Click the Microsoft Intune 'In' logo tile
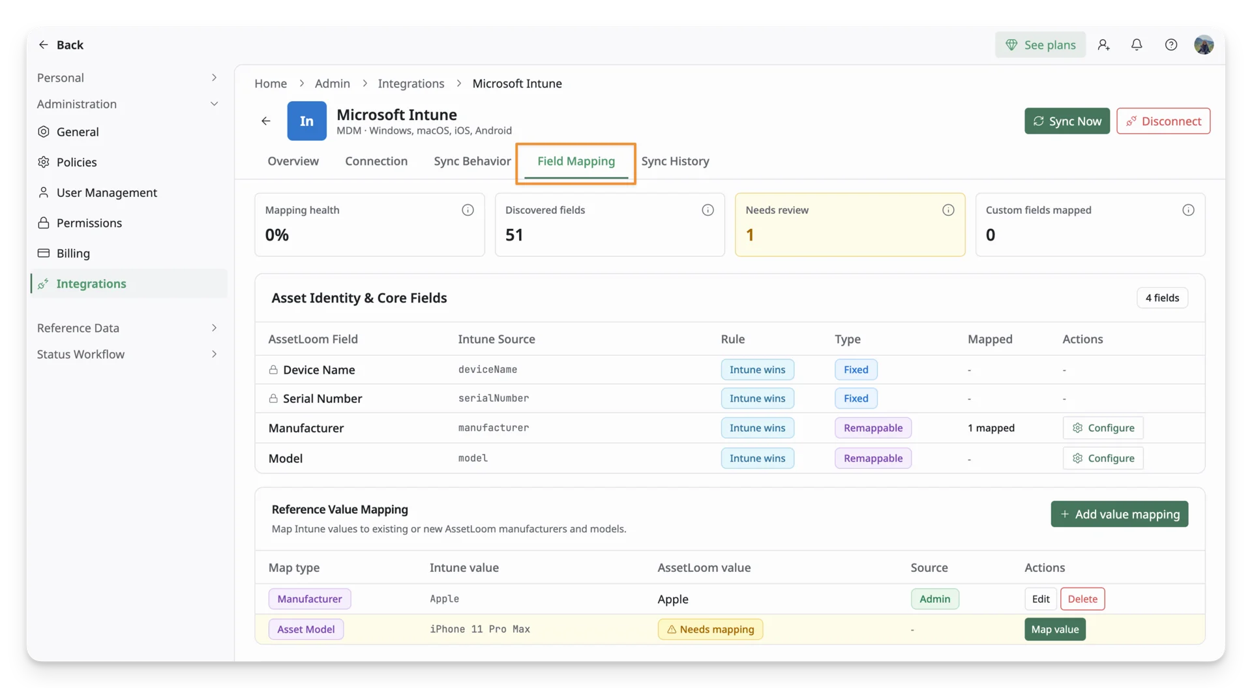This screenshot has width=1252, height=688. pyautogui.click(x=306, y=121)
